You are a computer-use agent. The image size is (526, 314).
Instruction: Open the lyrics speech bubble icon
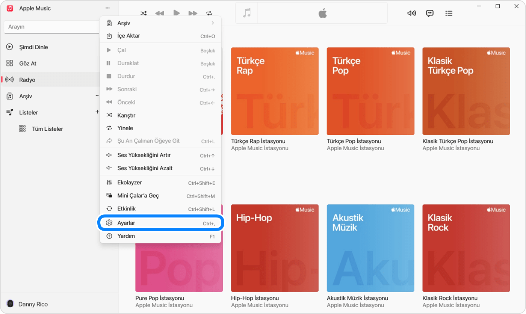[x=430, y=13]
